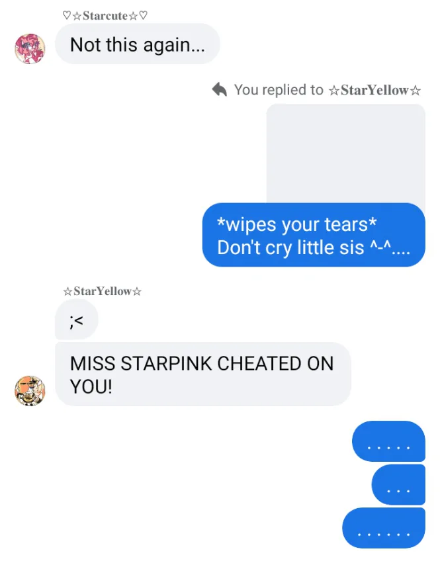This screenshot has width=440, height=565.
Task: Tap the "You replied to" label
Action: pyautogui.click(x=279, y=90)
